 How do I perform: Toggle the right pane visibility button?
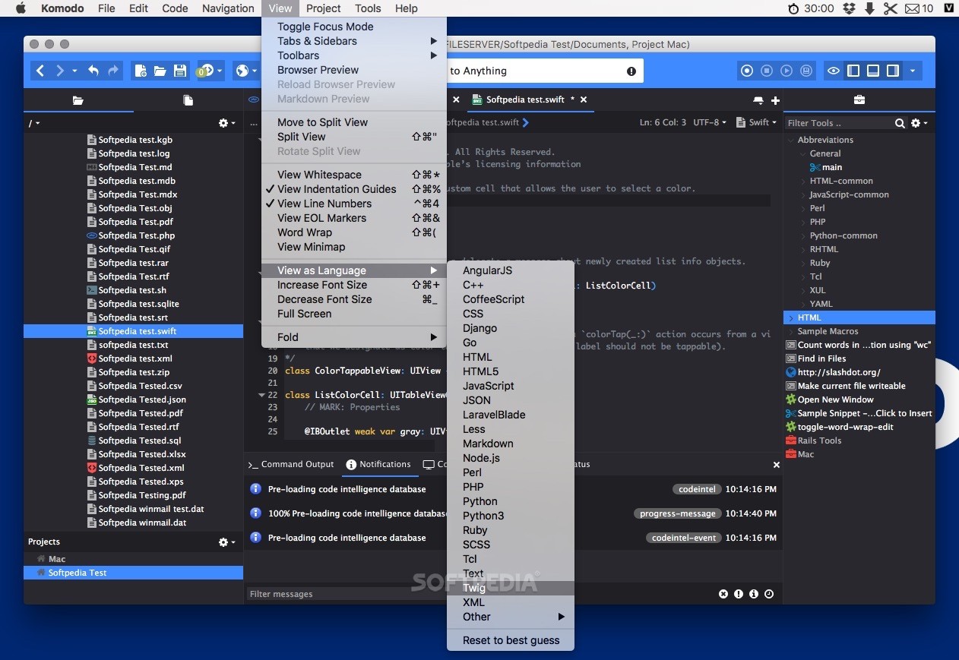[x=893, y=71]
